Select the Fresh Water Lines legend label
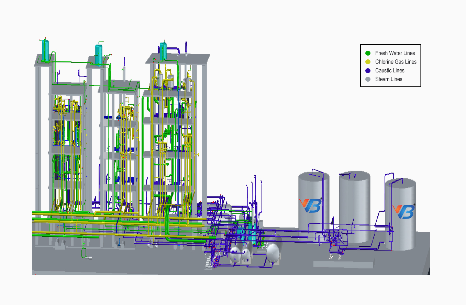This screenshot has width=466, height=305. (x=395, y=53)
